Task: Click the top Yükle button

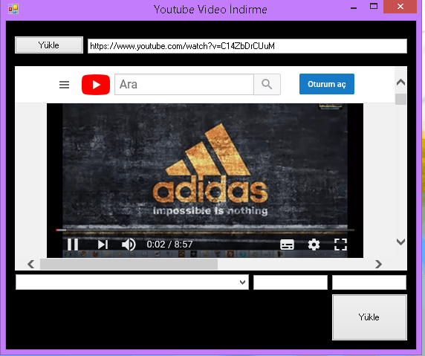Action: [49, 45]
